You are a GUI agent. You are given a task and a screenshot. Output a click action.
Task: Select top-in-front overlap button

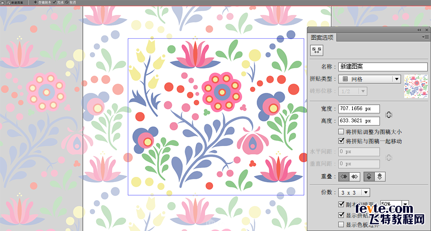369,177
